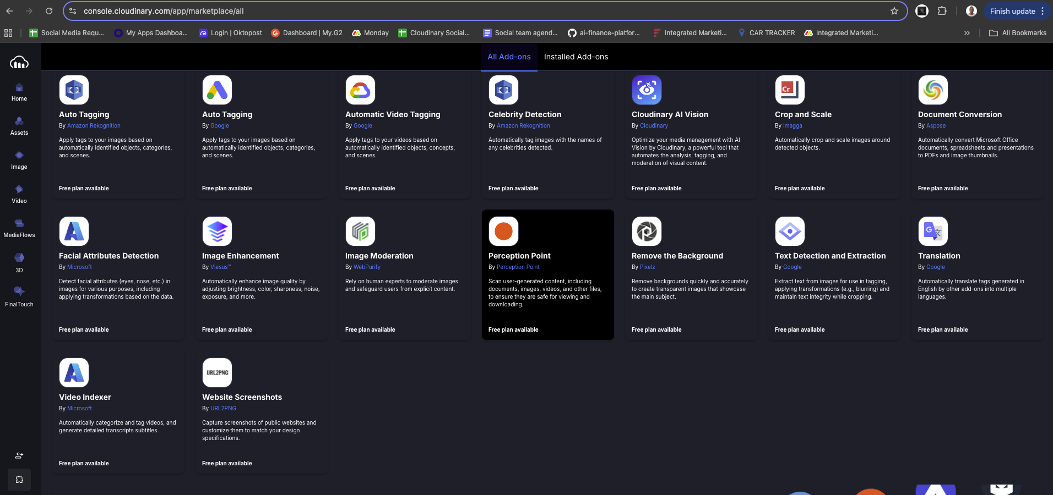Open FinalTouch from the sidebar
Screen dimensions: 1053x495
click(19, 297)
